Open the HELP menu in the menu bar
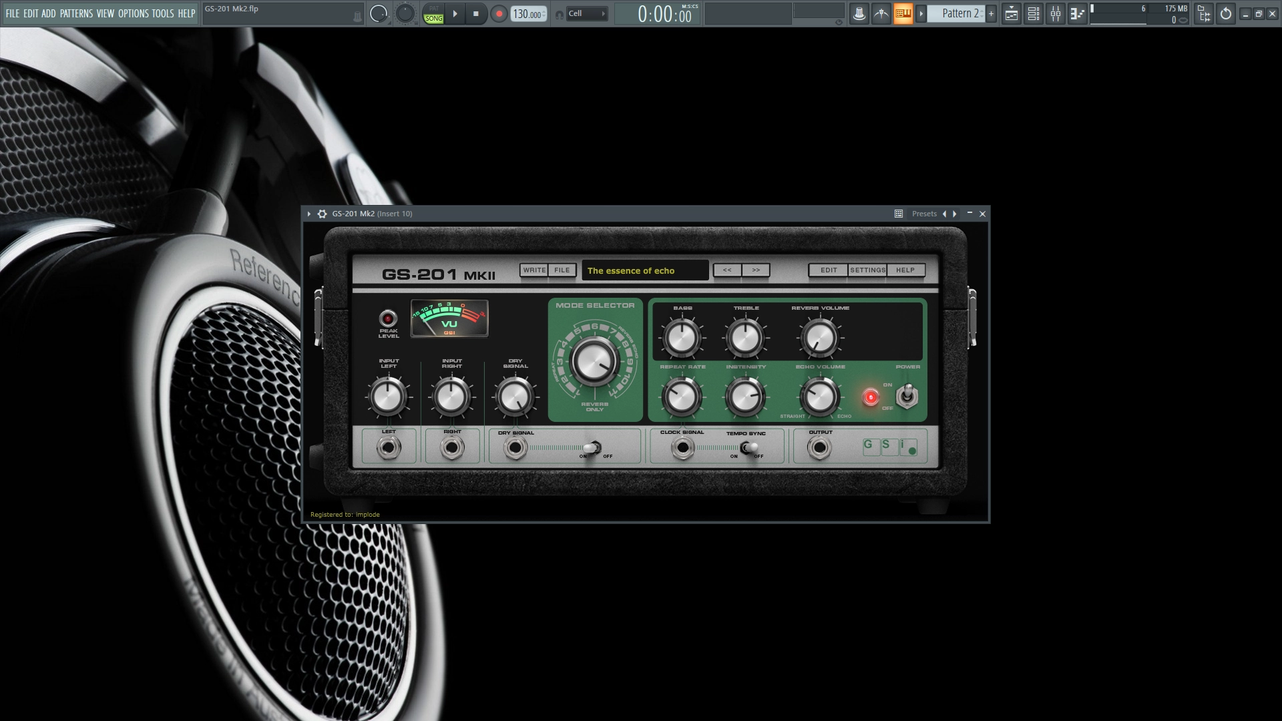 (186, 13)
